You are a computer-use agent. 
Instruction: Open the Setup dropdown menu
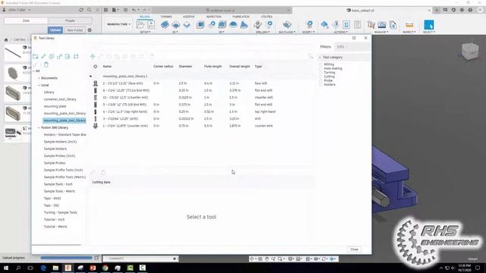(145, 32)
